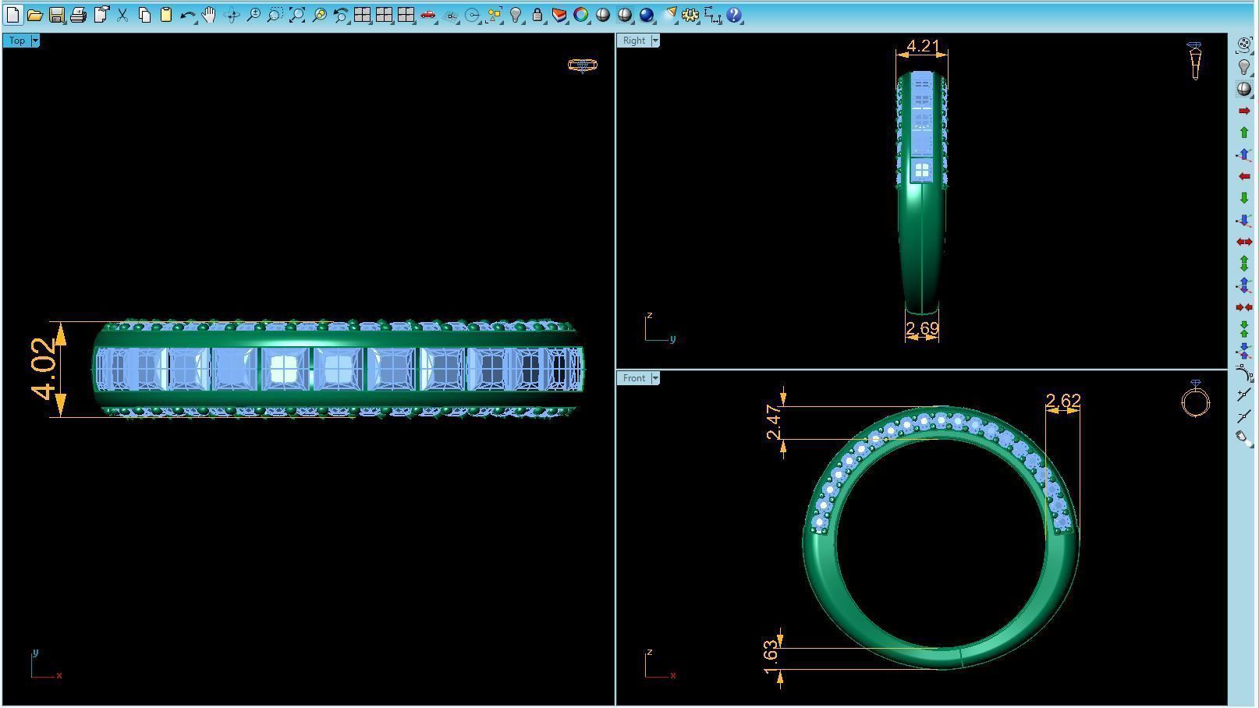
Task: Select the 2.62 dimension in Front view
Action: coord(1063,401)
